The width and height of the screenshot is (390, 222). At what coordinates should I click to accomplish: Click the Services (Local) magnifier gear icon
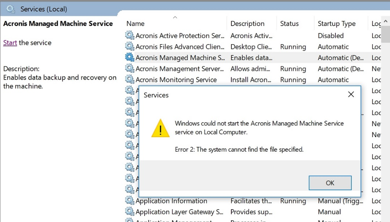click(11, 9)
